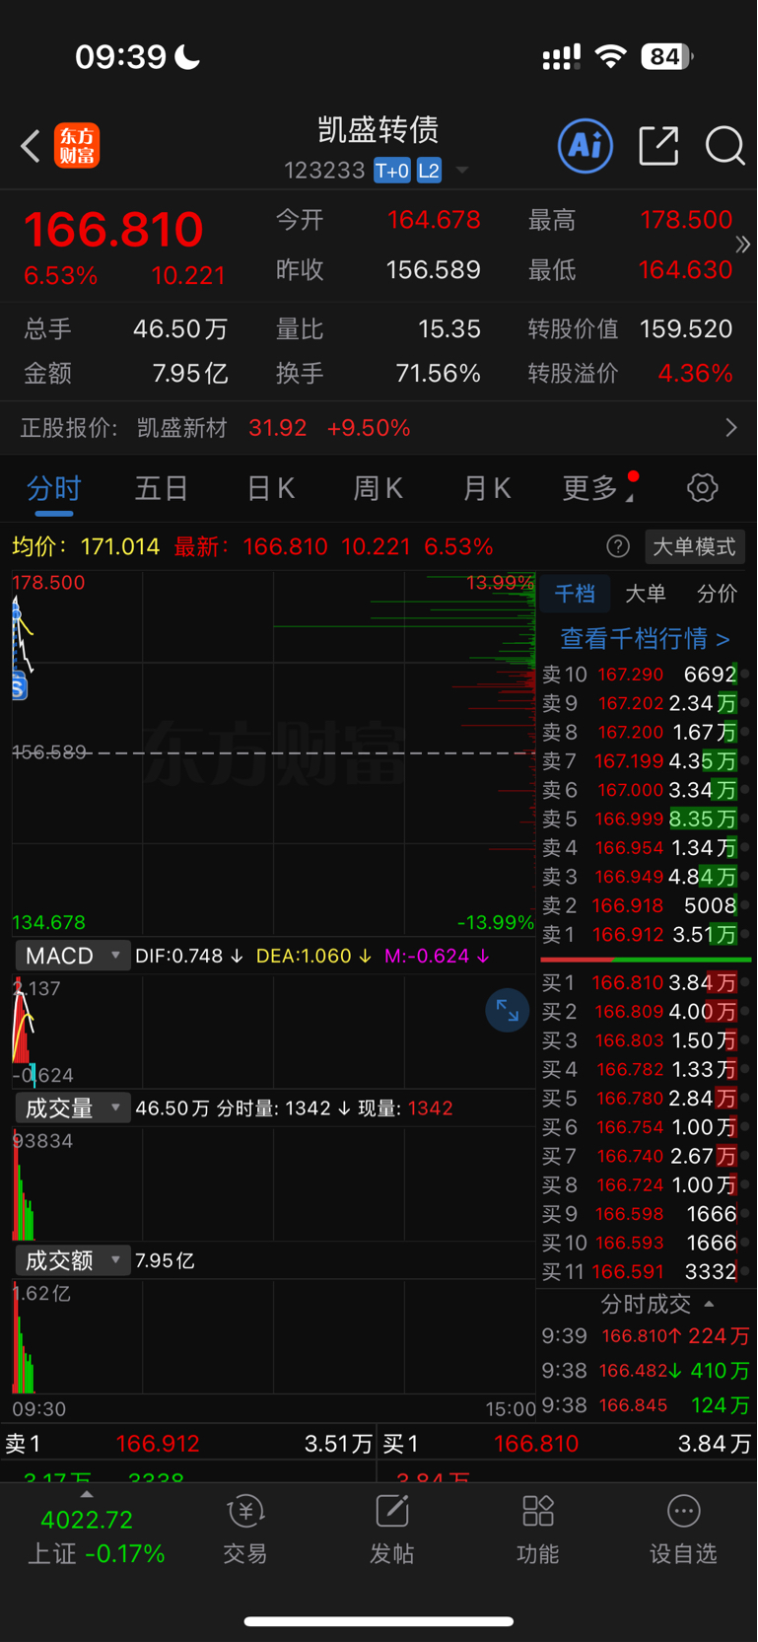Open 成交量 indicator dropdown
The width and height of the screenshot is (758, 1642).
pyautogui.click(x=73, y=1108)
